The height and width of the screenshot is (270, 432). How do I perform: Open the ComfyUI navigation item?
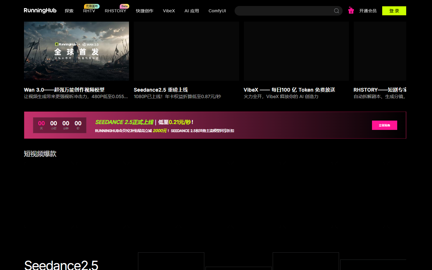[x=217, y=11]
